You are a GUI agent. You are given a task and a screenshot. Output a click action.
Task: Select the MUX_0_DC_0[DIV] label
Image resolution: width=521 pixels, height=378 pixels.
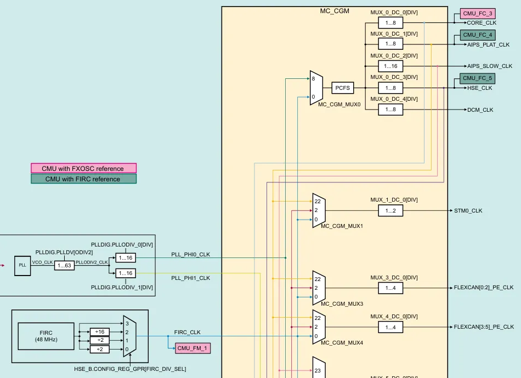394,13
